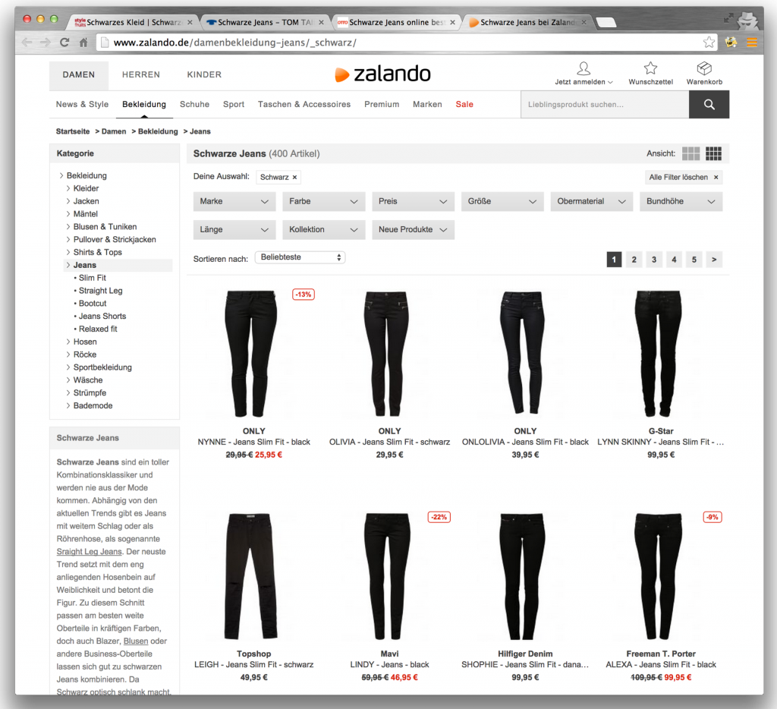Image resolution: width=777 pixels, height=709 pixels.
Task: Open a new browser tab
Action: click(606, 22)
